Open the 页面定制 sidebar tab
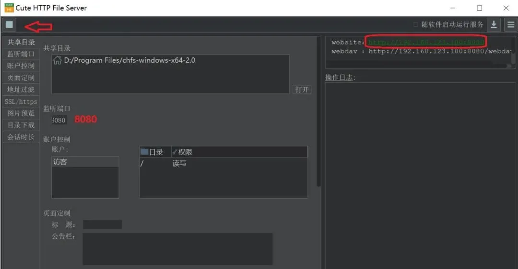The image size is (518, 269). coord(21,78)
